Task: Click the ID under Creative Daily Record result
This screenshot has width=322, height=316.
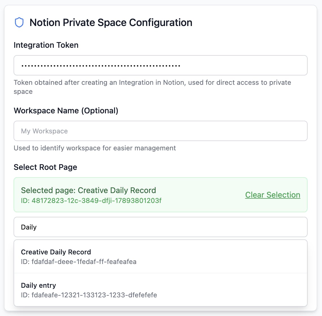Action: pyautogui.click(x=79, y=262)
